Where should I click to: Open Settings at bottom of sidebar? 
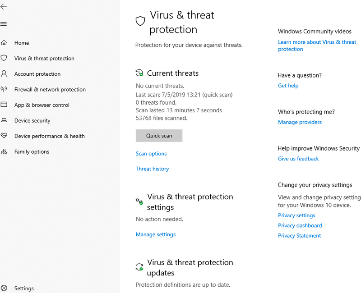[24, 288]
